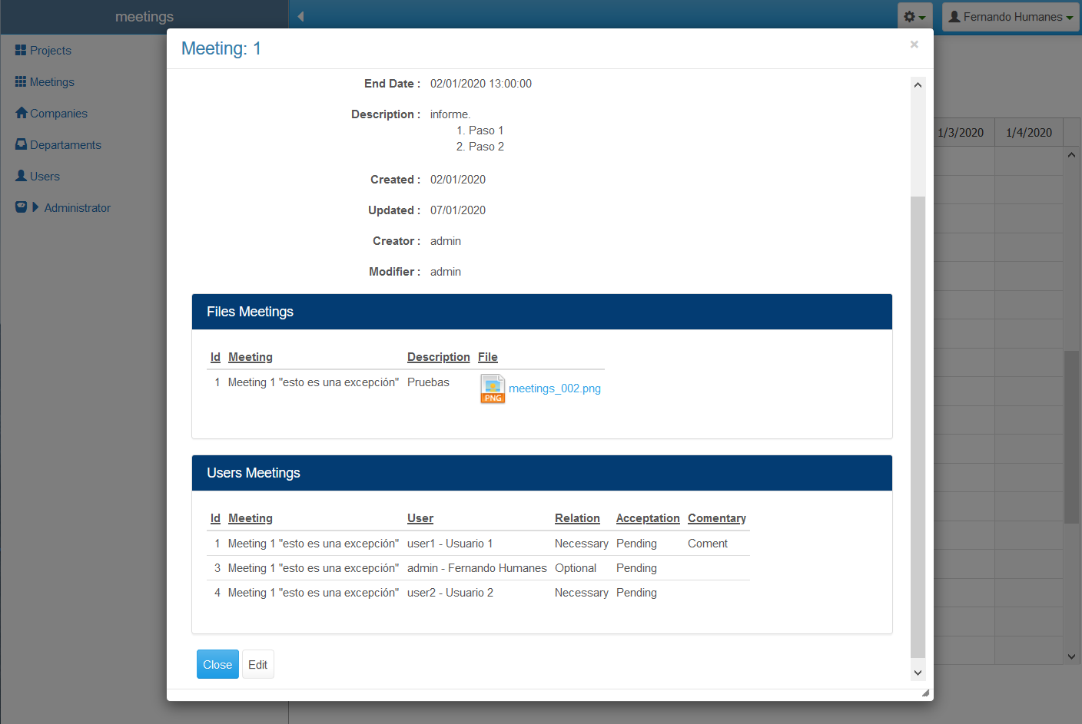Open the meetings_002.png file link
This screenshot has width=1082, height=724.
(x=555, y=388)
